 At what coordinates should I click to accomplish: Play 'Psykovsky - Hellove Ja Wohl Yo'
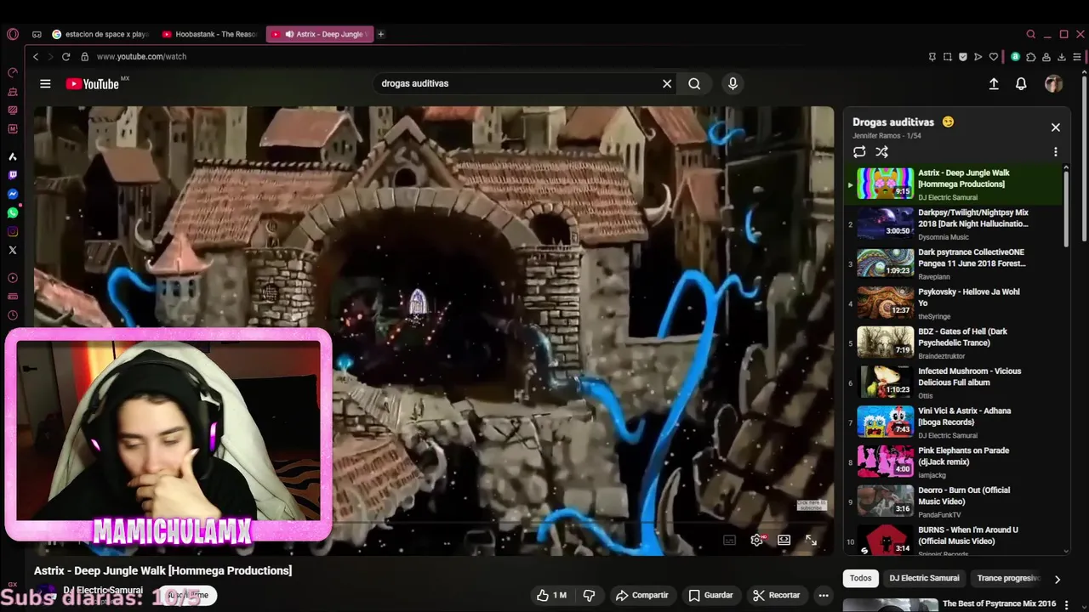pos(955,303)
